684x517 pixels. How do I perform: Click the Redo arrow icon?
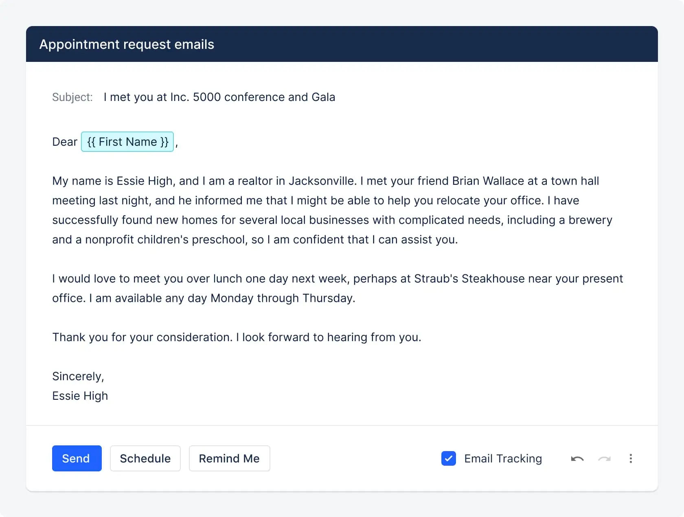coord(604,458)
